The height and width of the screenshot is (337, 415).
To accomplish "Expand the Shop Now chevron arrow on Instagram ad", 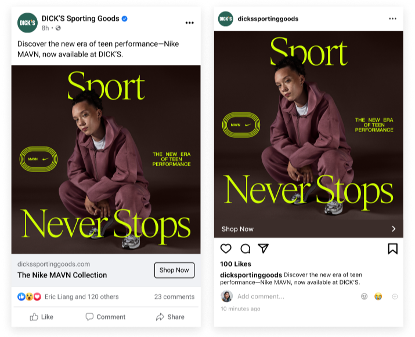I will click(x=394, y=229).
